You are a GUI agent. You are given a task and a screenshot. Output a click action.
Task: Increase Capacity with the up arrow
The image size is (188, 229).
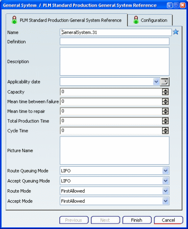pos(165,90)
